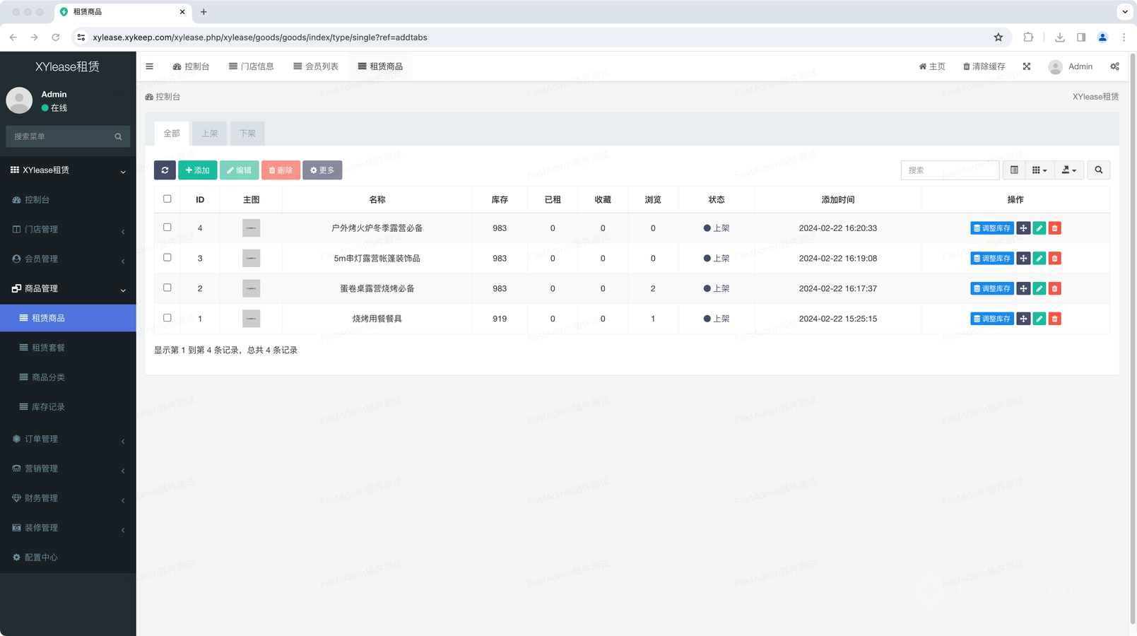Click the green edit pencil for row ID 3

[x=1039, y=259]
